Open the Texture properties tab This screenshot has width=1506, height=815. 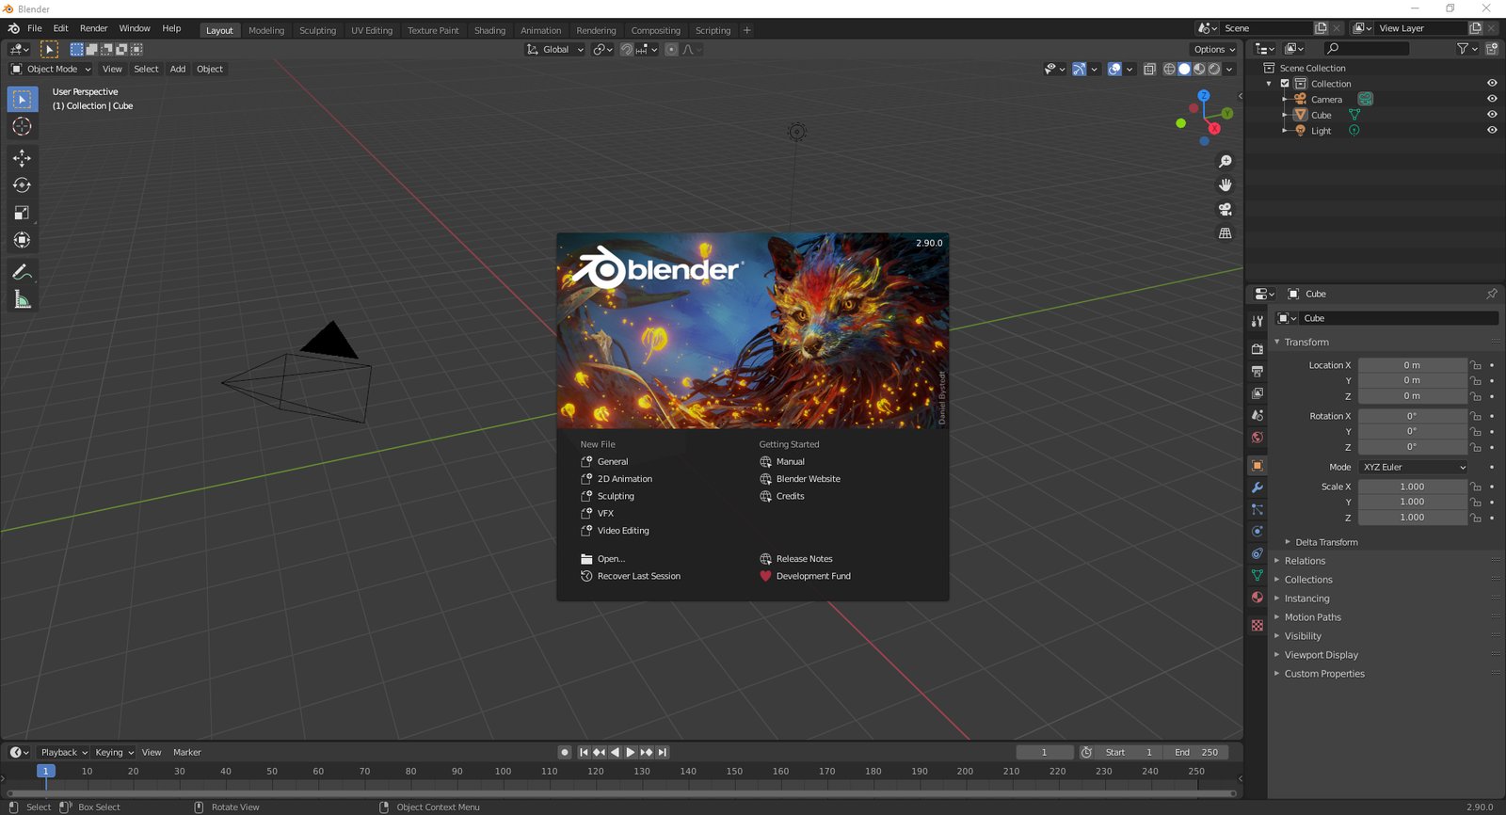(1257, 625)
